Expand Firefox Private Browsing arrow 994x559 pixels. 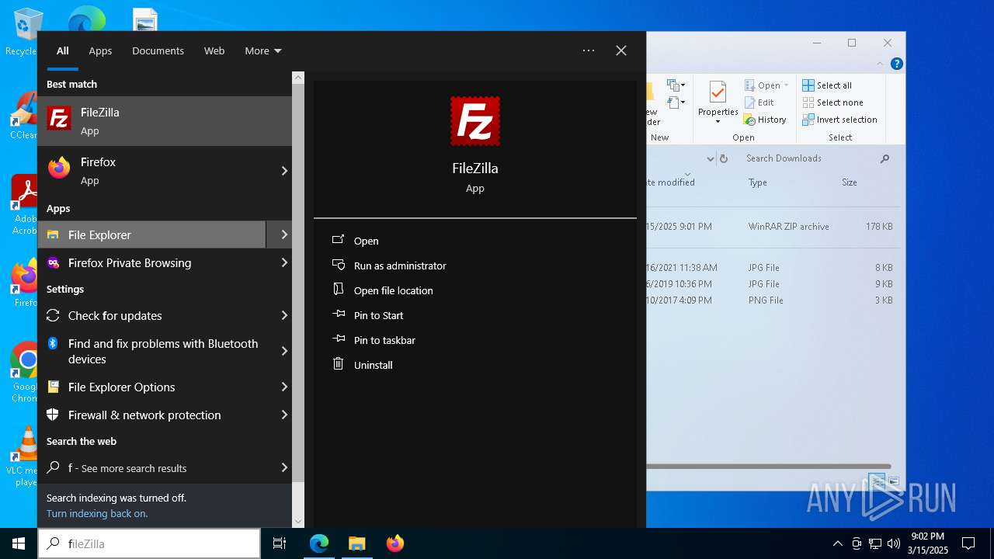(284, 262)
